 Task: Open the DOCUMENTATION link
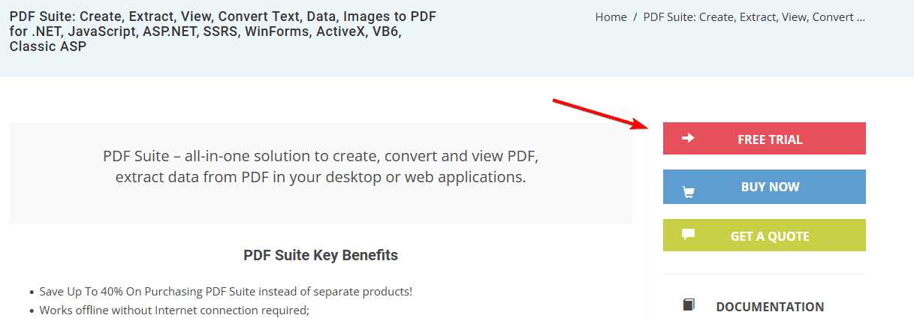point(770,307)
